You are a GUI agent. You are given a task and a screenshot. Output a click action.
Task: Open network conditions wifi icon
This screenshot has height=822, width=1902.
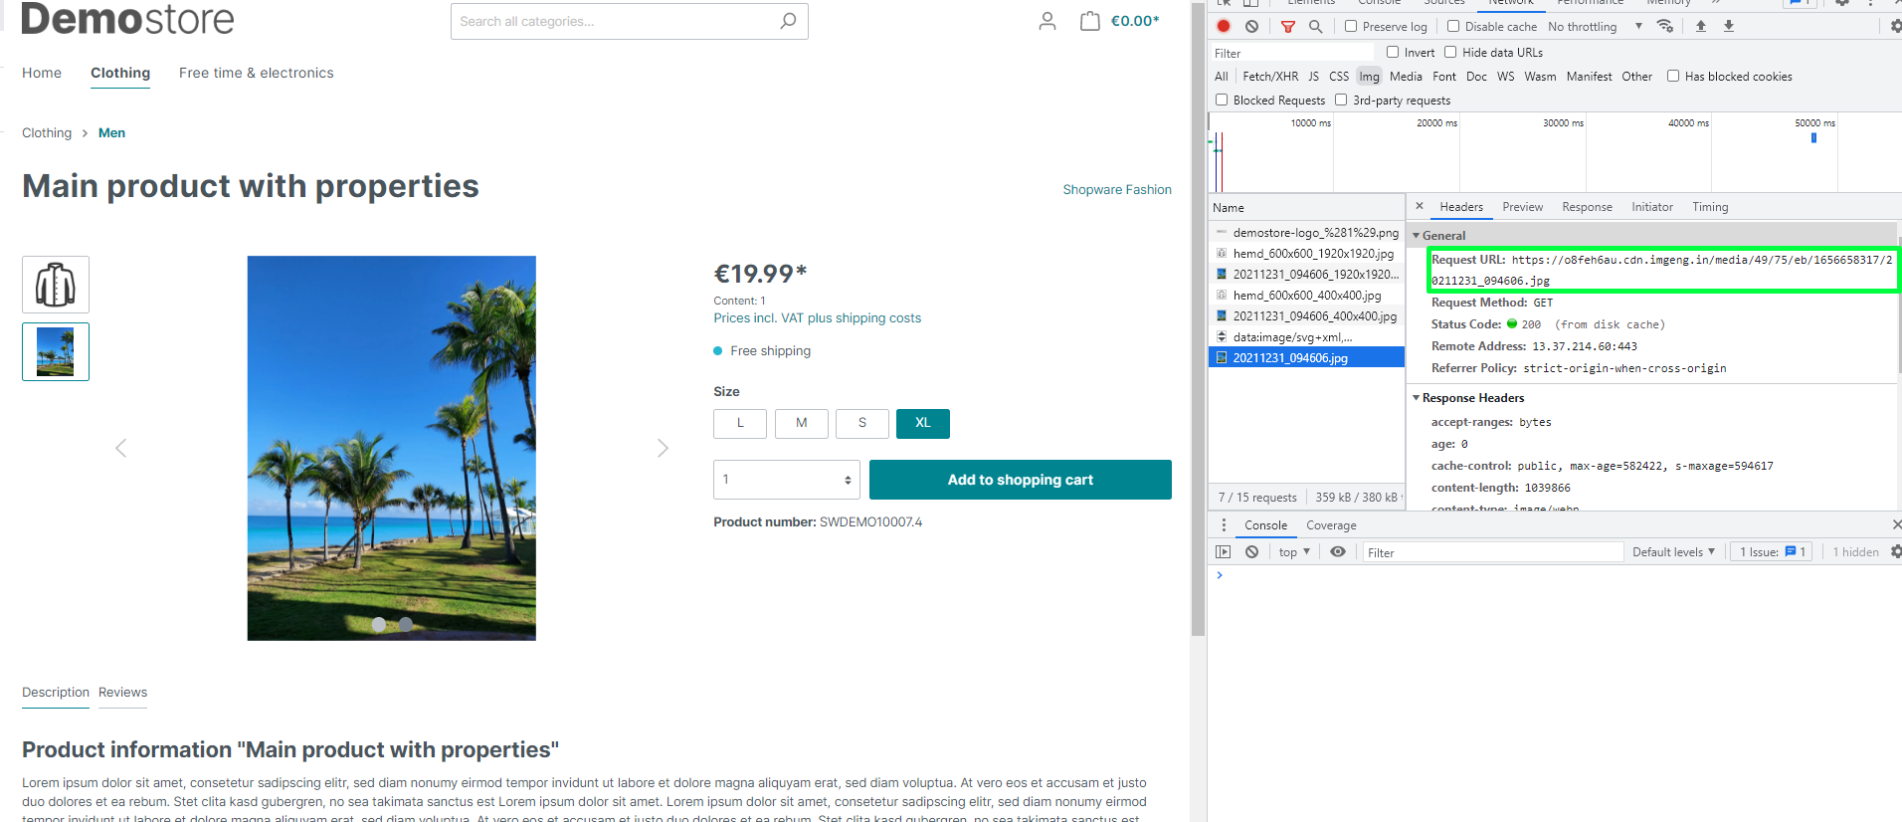pos(1665,27)
